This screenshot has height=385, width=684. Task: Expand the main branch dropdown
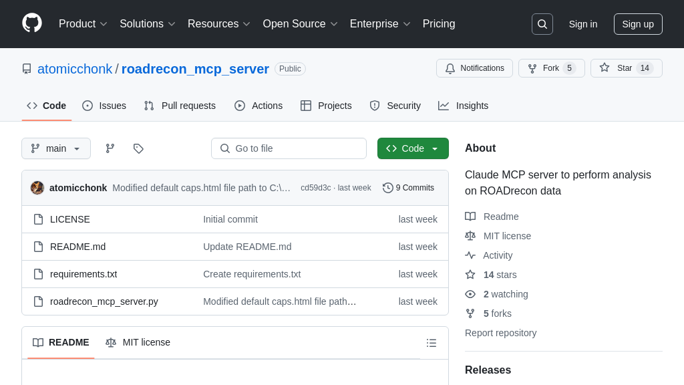coord(56,148)
